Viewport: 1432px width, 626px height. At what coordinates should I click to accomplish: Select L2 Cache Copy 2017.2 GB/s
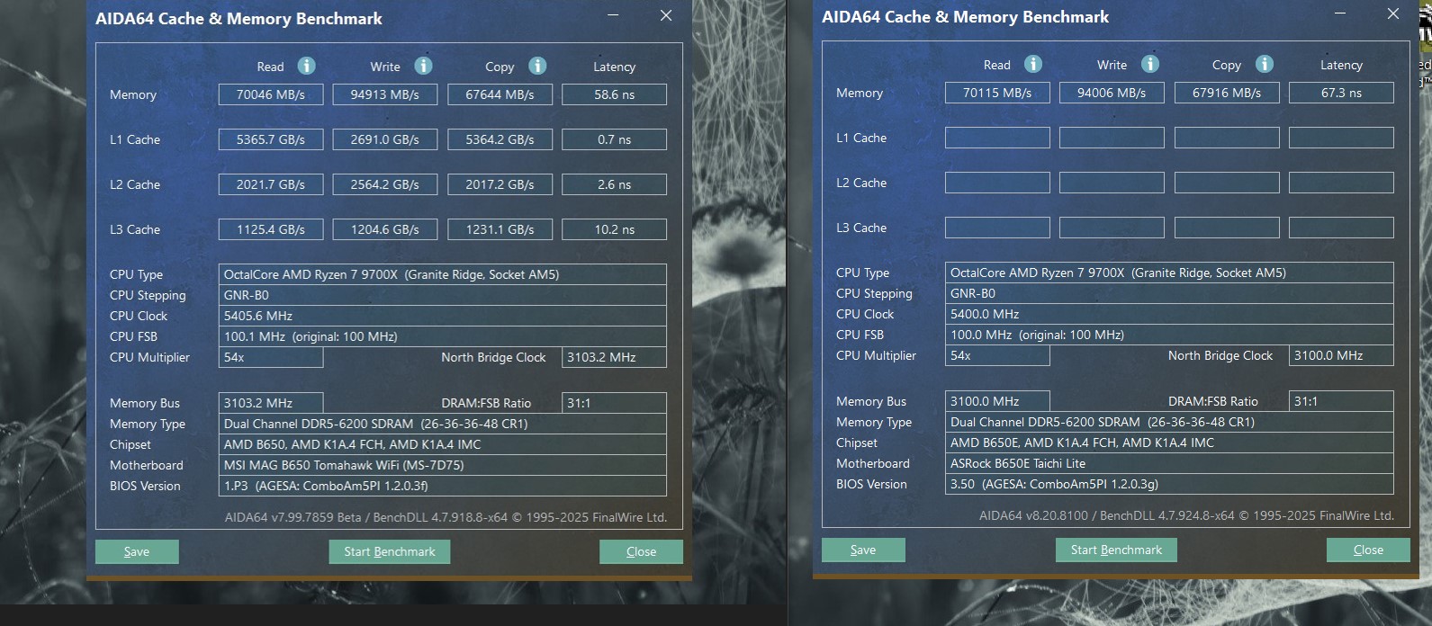[x=500, y=184]
